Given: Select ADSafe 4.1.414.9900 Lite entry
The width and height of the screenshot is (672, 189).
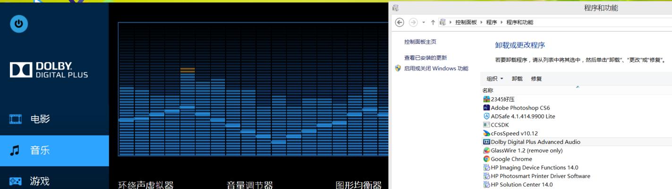Looking at the screenshot, I should (x=523, y=116).
